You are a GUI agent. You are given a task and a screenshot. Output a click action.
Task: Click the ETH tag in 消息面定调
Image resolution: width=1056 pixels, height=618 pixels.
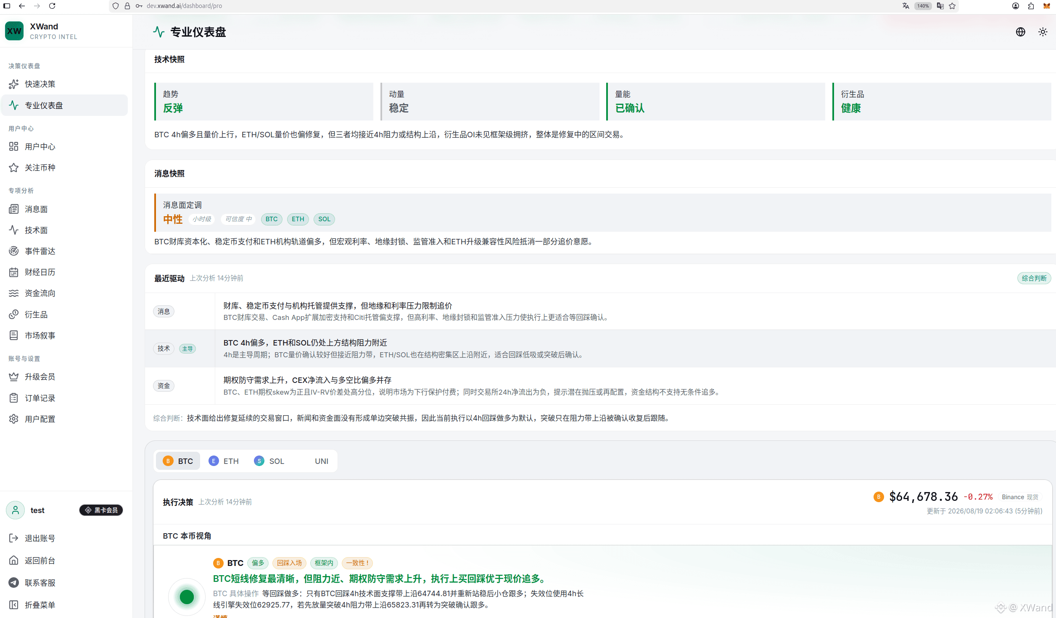(x=298, y=219)
